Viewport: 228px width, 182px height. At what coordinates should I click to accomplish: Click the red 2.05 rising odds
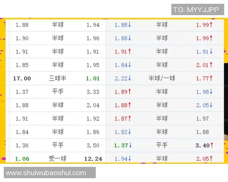[x=204, y=158]
